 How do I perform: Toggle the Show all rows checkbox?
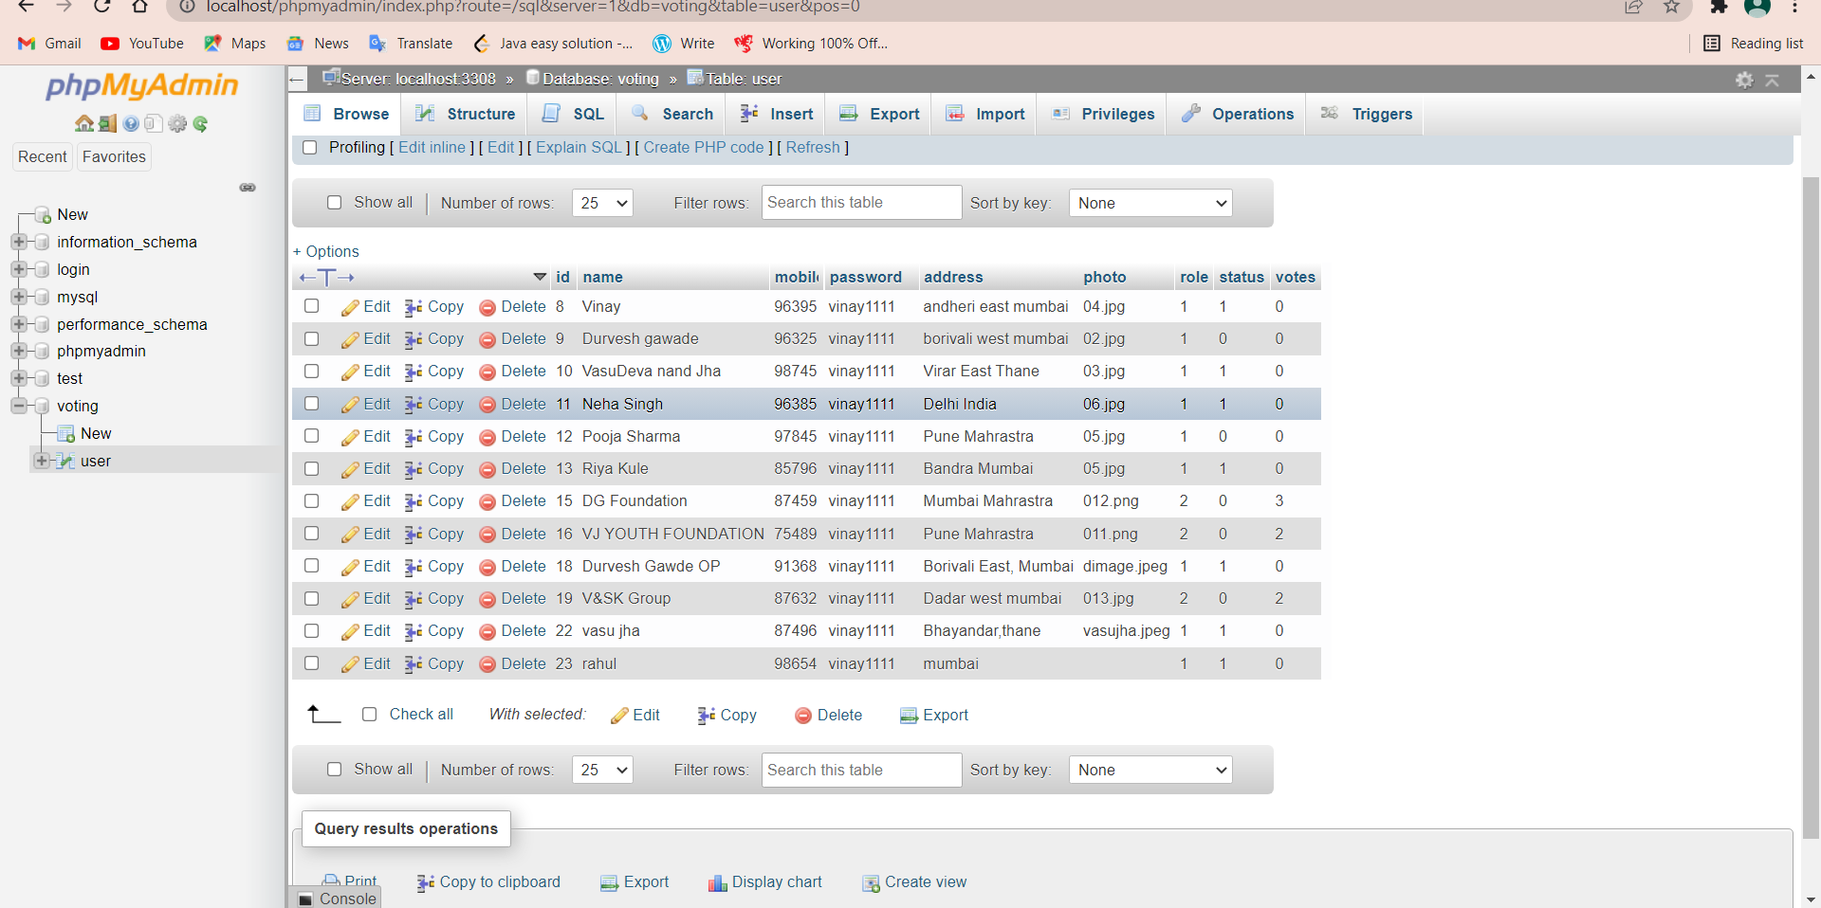335,202
